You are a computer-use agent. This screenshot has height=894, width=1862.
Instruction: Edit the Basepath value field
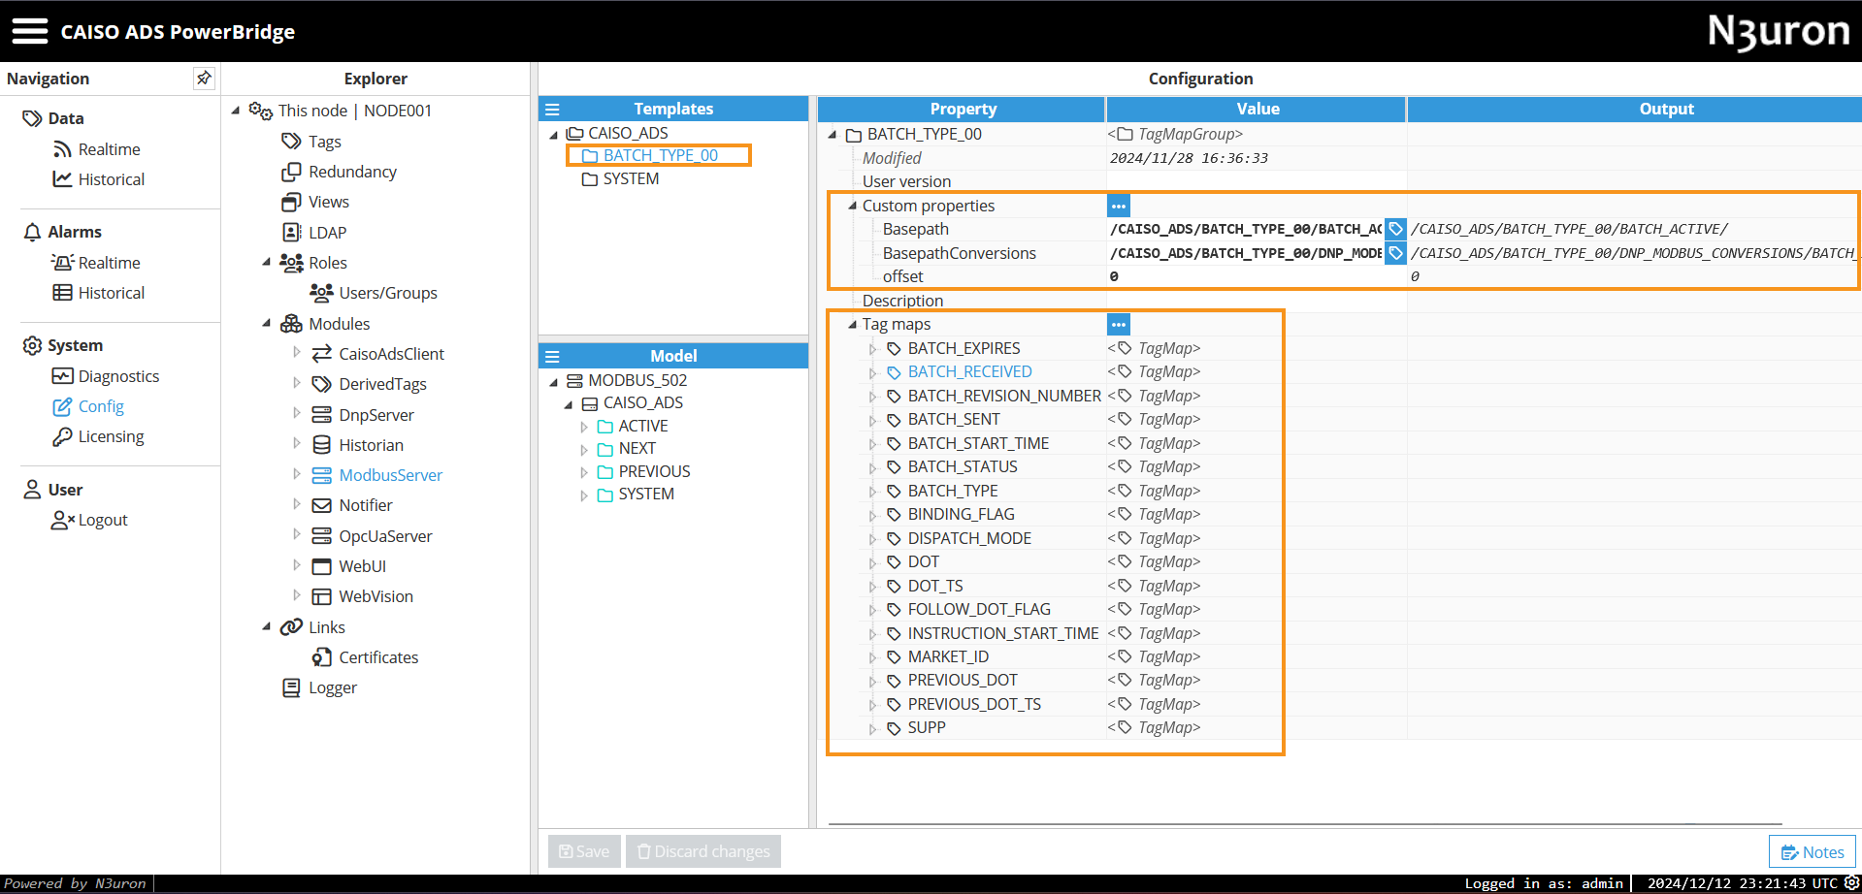click(x=1246, y=230)
